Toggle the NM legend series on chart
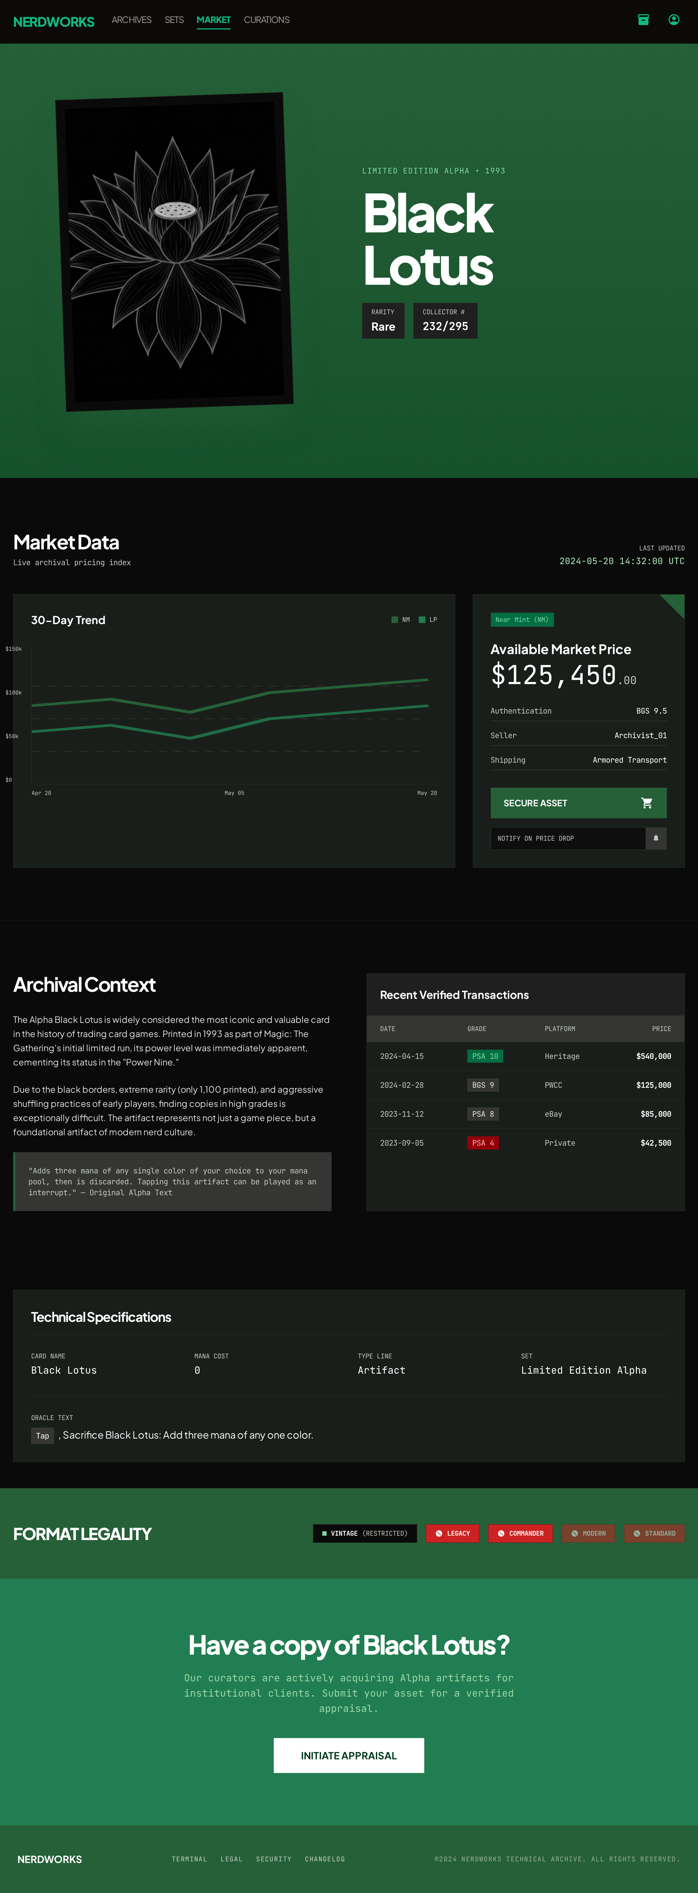This screenshot has width=698, height=1893. 401,619
